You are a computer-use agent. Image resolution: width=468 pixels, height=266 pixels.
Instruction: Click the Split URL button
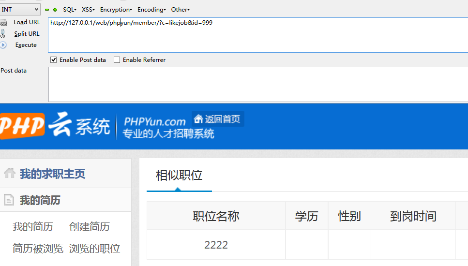27,34
